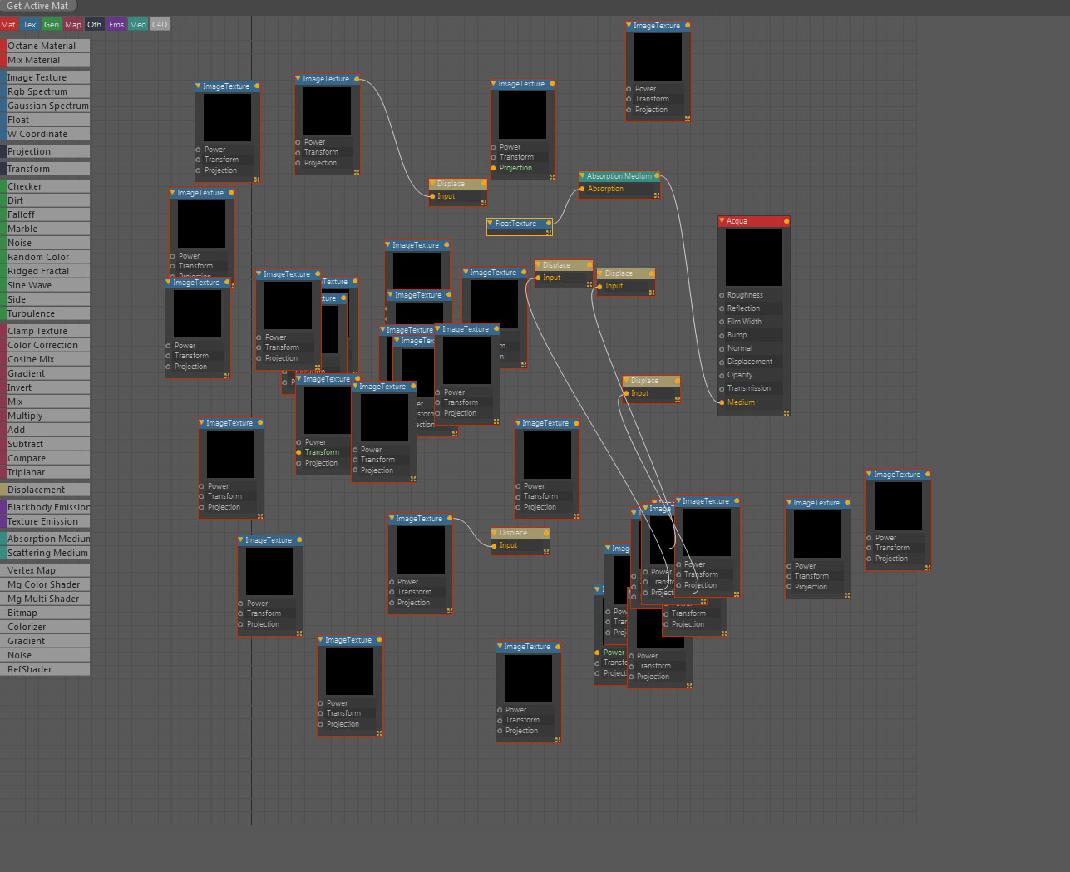Viewport: 1070px width, 872px height.
Task: Add a Color Correction node from list
Action: [x=45, y=345]
